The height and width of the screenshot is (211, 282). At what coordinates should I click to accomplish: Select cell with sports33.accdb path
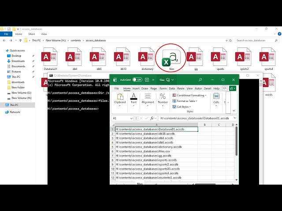point(156,169)
